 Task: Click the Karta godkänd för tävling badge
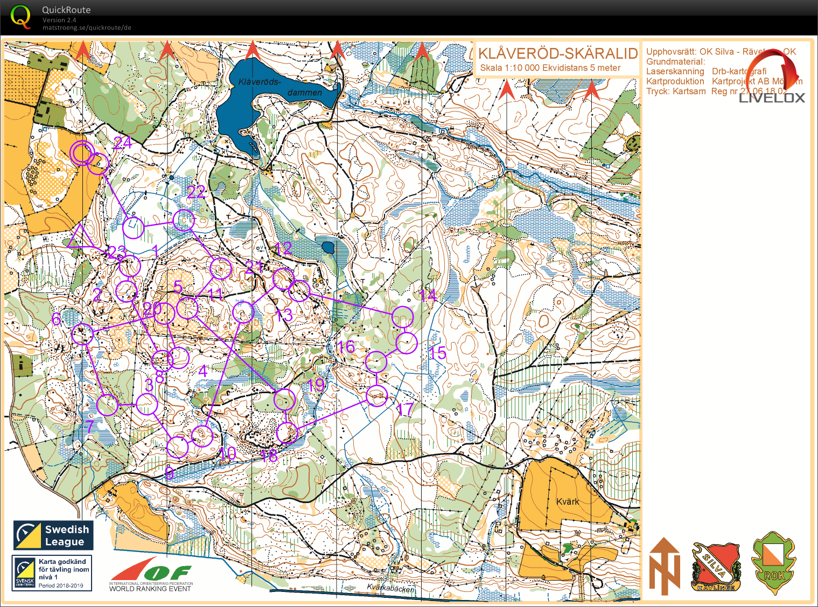(x=52, y=573)
